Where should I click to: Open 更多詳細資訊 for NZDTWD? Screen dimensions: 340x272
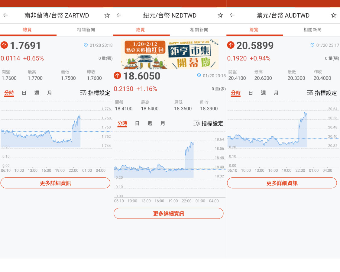pyautogui.click(x=168, y=213)
